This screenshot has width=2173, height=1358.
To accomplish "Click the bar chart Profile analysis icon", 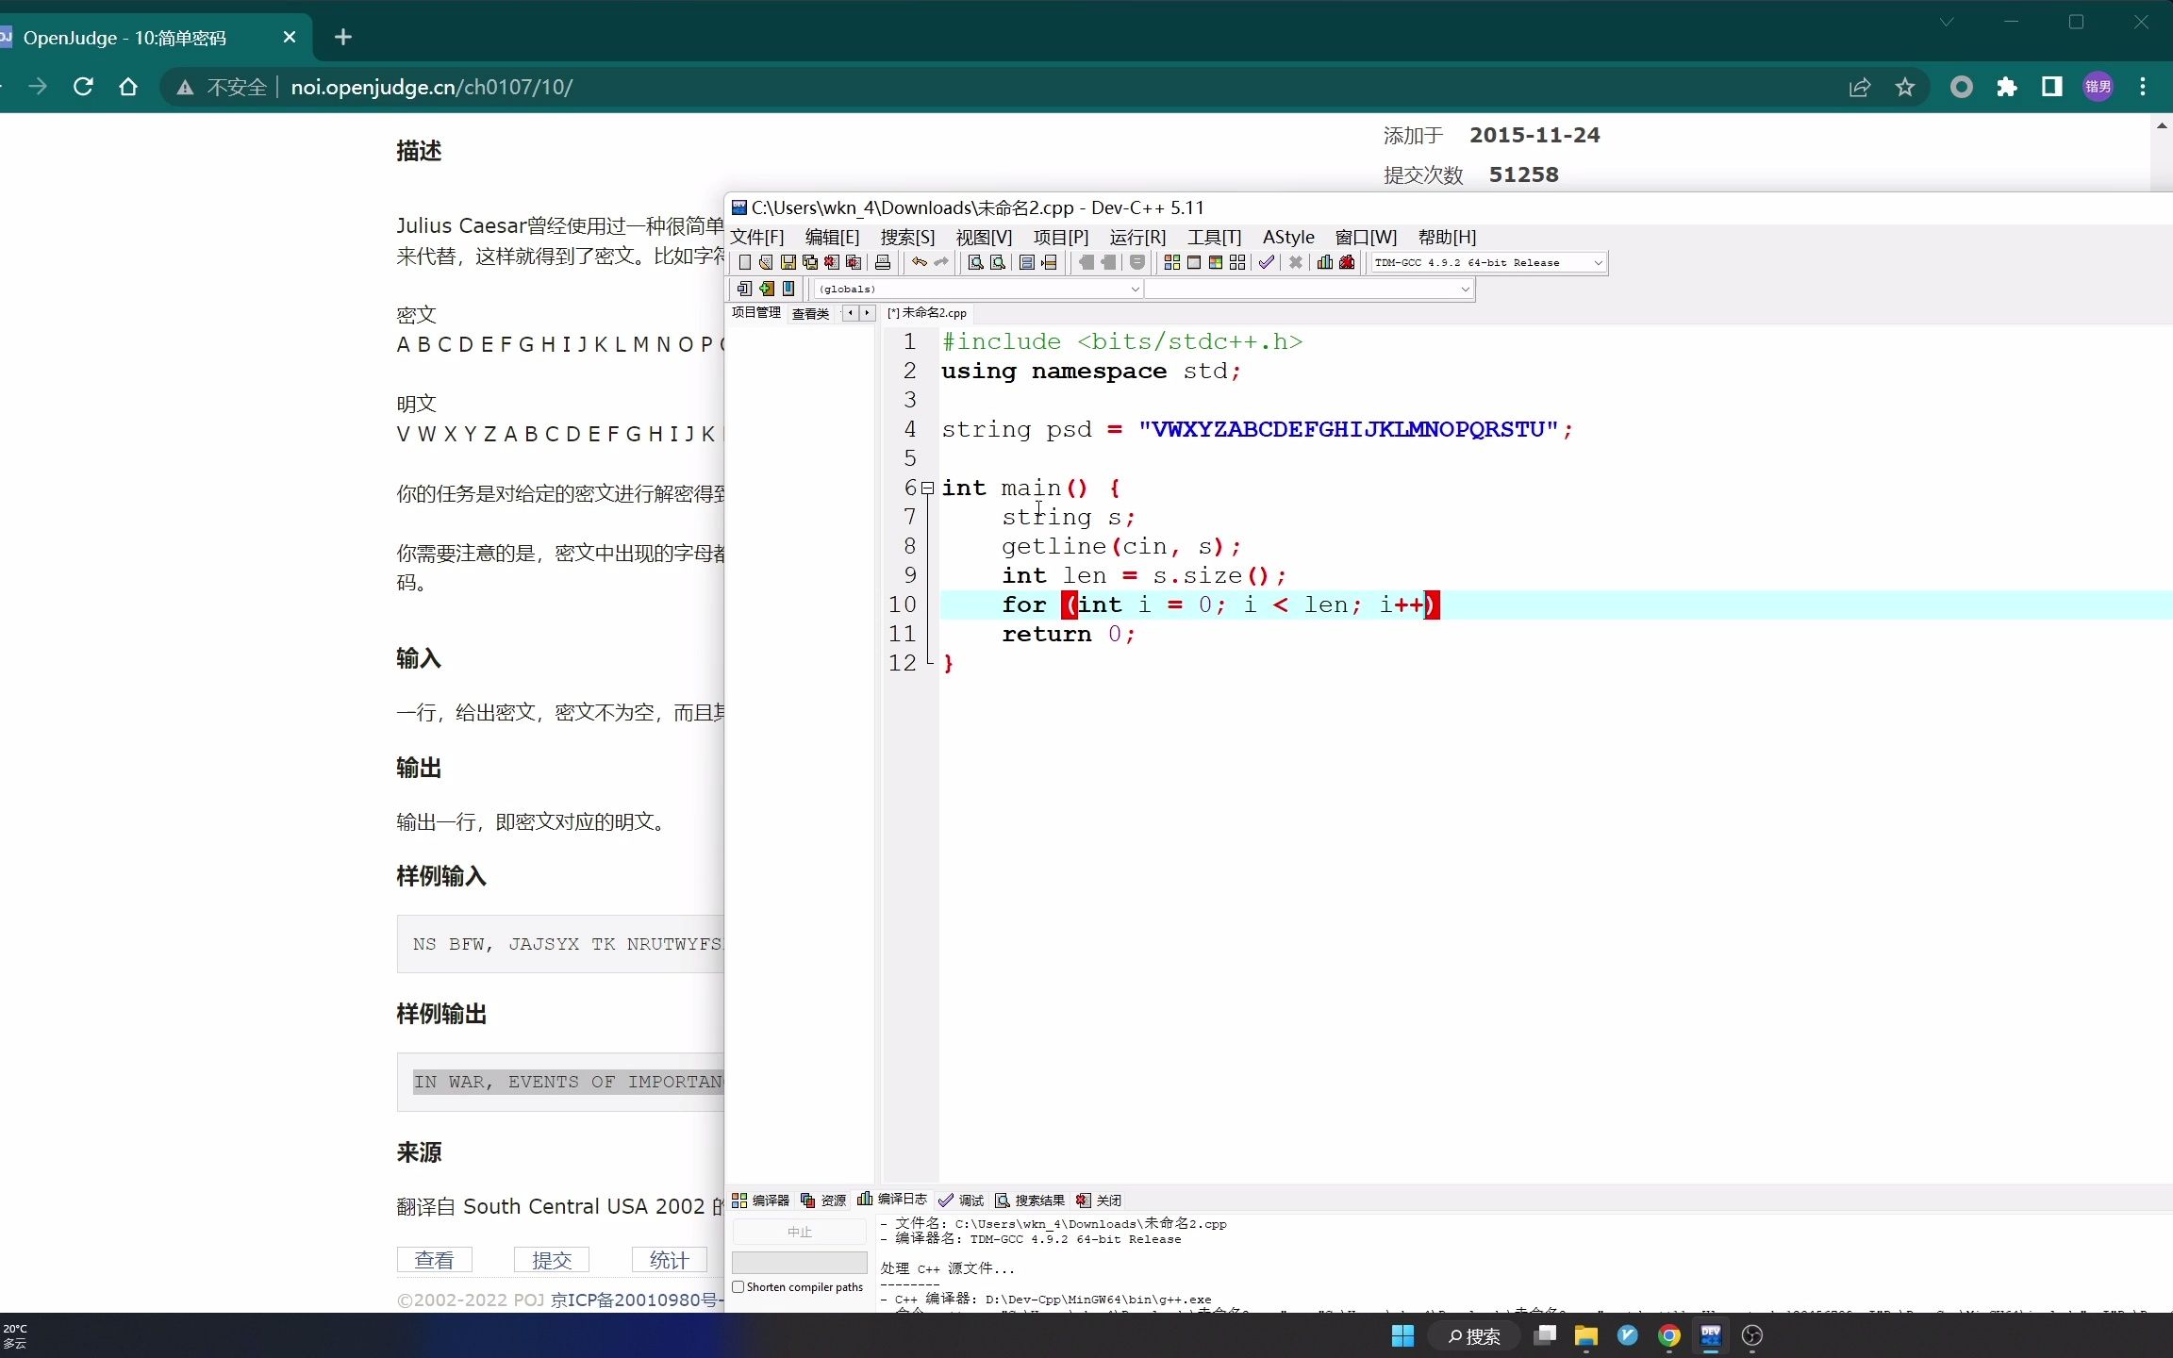I will click(1324, 262).
